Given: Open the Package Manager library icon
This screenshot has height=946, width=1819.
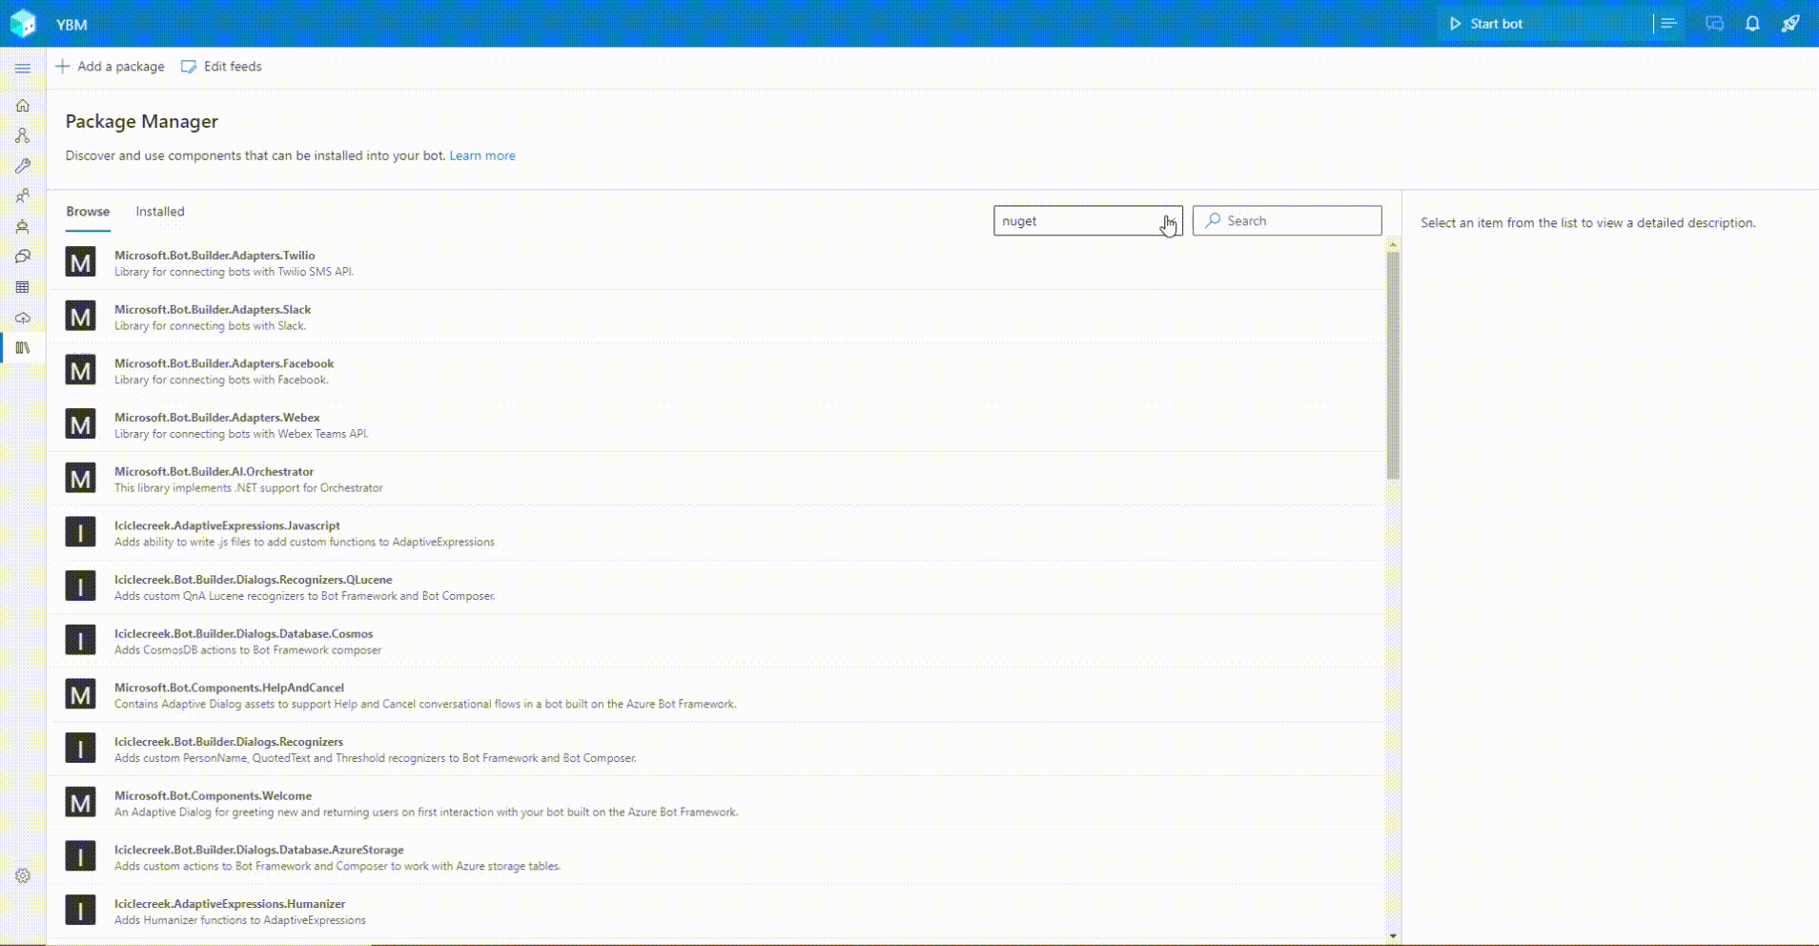Looking at the screenshot, I should (x=22, y=347).
